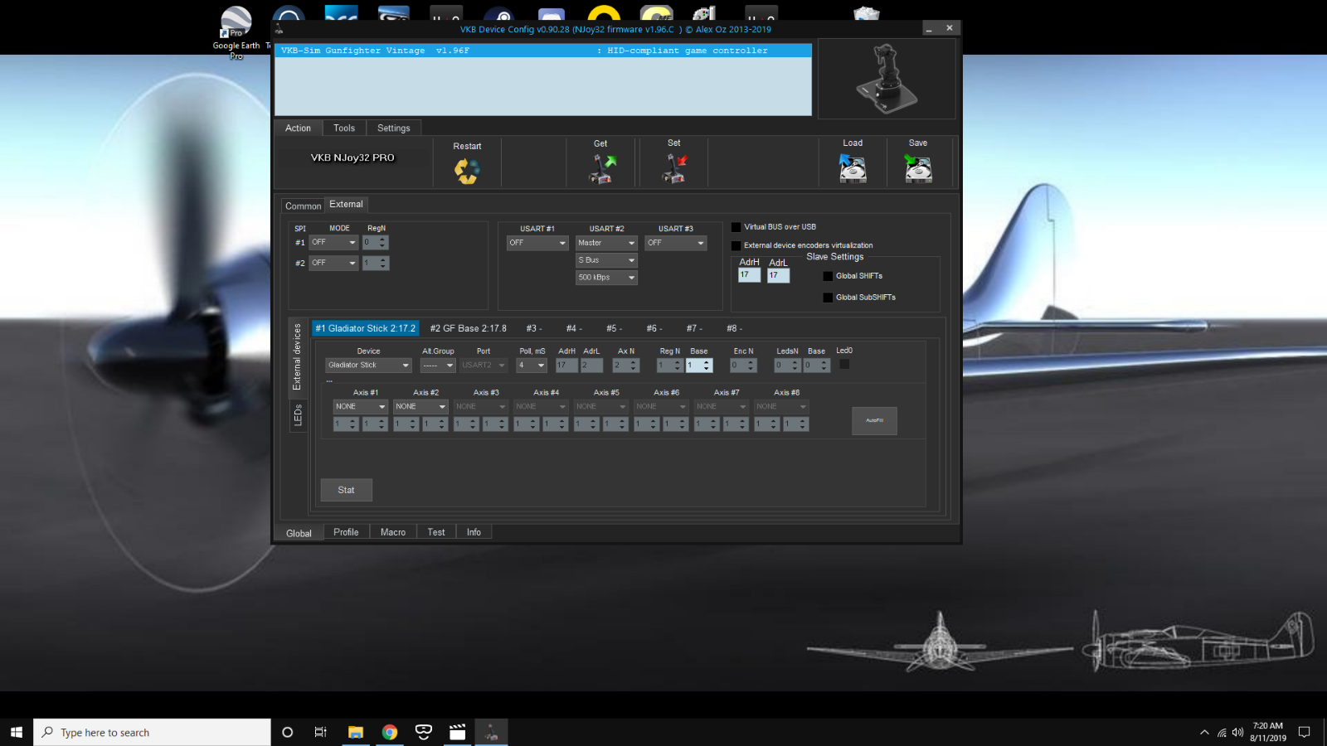
Task: Click the Ax N stepper field
Action: (x=626, y=366)
